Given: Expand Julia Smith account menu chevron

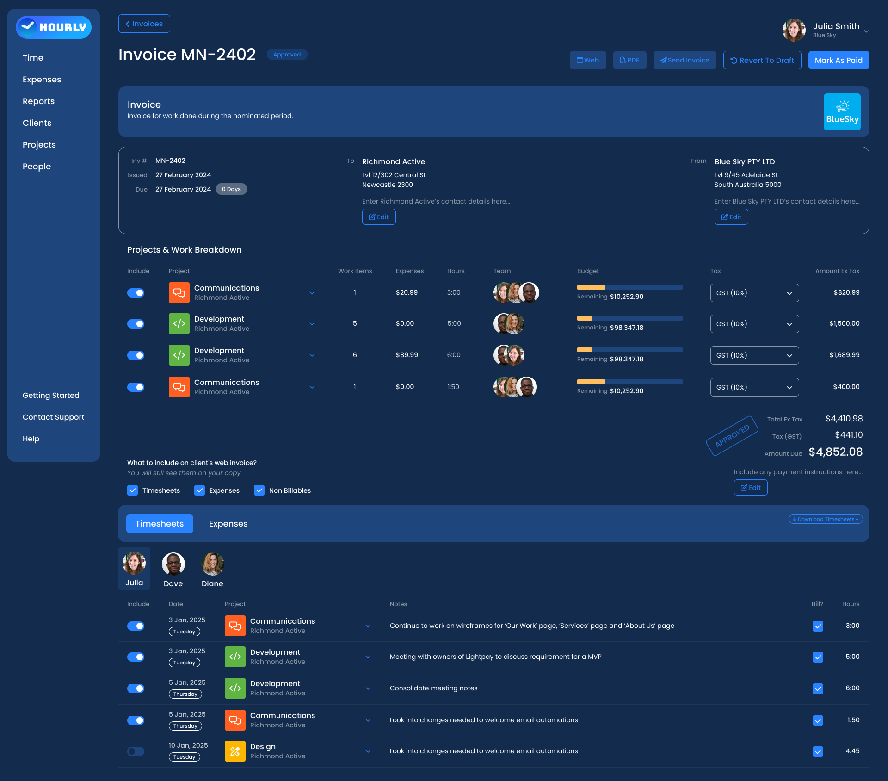Looking at the screenshot, I should point(866,31).
